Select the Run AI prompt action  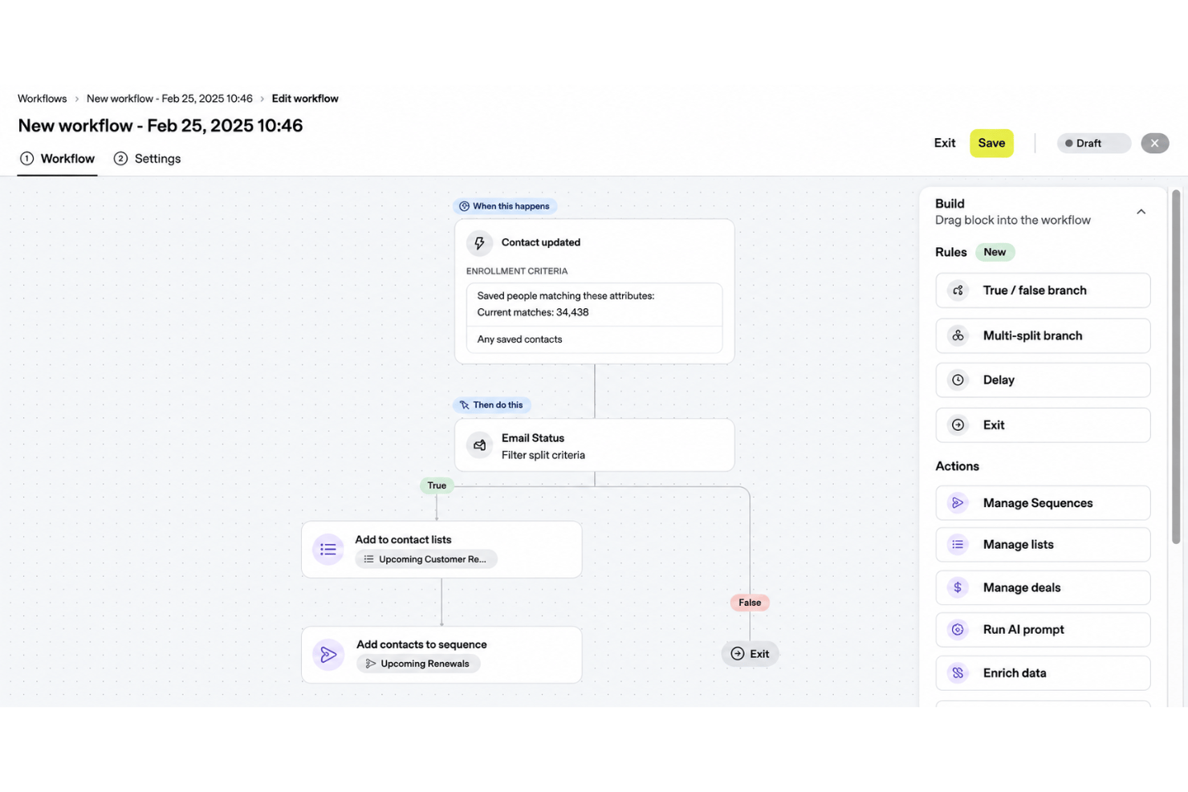pos(1043,630)
